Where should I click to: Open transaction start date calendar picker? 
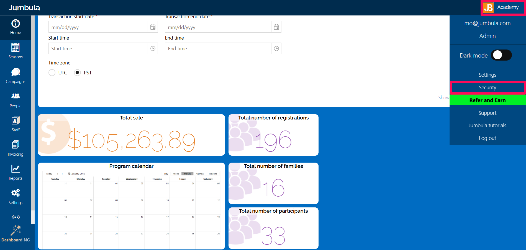pos(153,27)
